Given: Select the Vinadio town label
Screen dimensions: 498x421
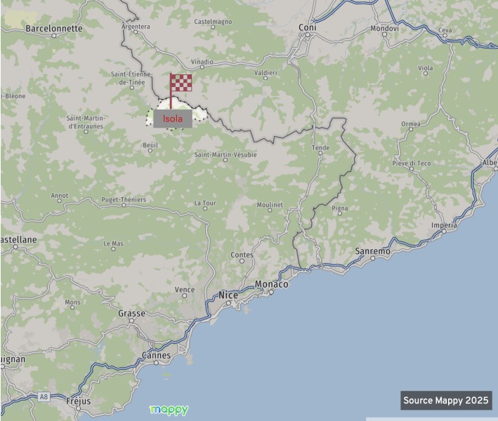Looking at the screenshot, I should pyautogui.click(x=202, y=62).
